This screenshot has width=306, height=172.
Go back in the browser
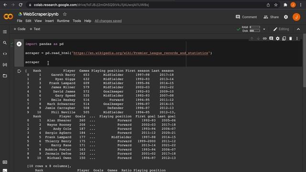coord(5,5)
